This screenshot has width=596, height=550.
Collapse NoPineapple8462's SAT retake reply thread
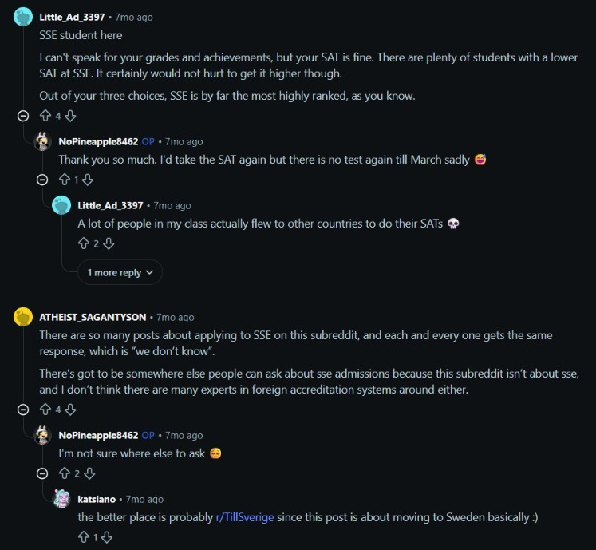click(42, 180)
